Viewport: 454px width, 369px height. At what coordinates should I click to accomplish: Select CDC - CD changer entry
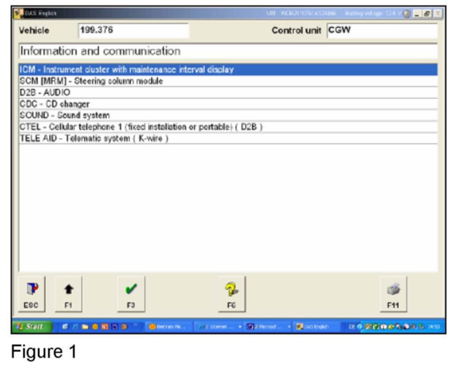55,104
